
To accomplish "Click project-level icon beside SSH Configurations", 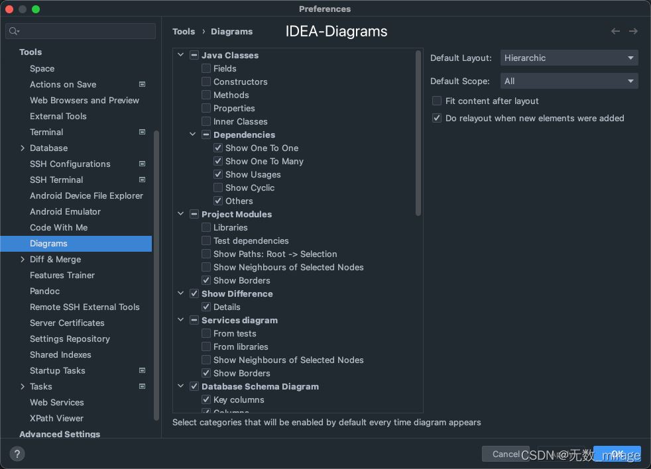I will [142, 164].
